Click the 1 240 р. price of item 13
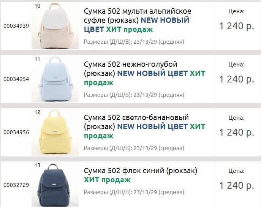Image resolution: width=261 pixels, height=207 pixels. pos(237,185)
